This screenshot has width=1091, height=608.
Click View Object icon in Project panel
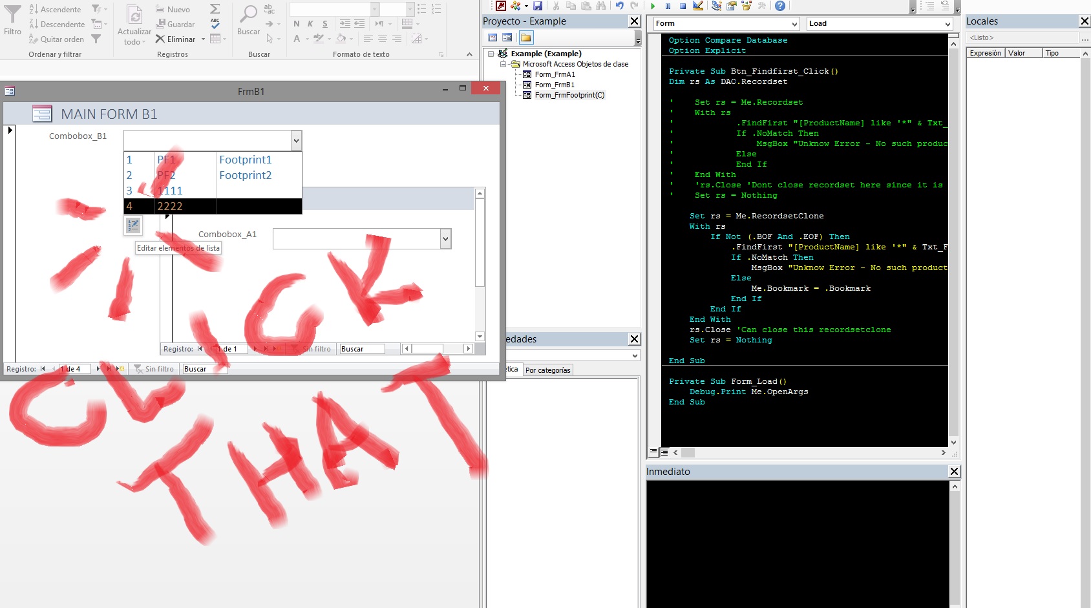point(507,37)
